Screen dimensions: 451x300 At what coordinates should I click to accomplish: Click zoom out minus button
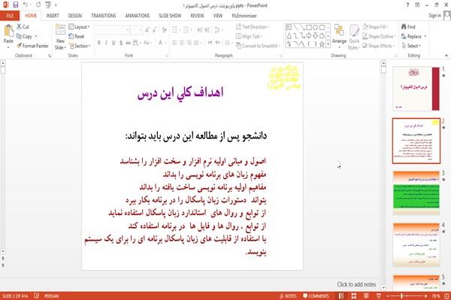tap(387, 296)
